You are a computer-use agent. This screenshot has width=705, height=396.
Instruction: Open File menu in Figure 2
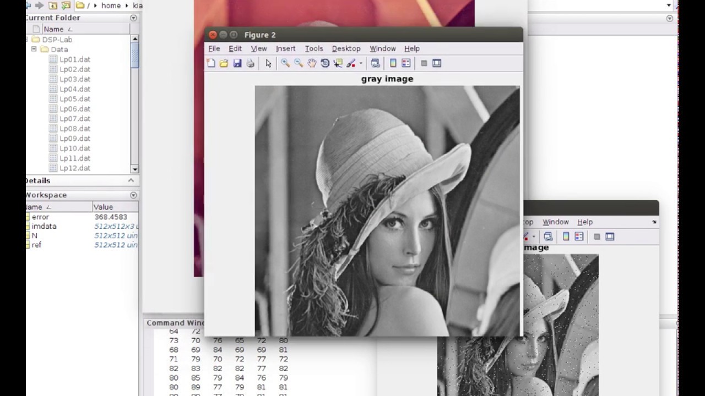pos(214,48)
